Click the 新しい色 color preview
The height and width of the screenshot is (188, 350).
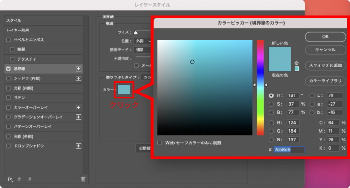[x=280, y=53]
